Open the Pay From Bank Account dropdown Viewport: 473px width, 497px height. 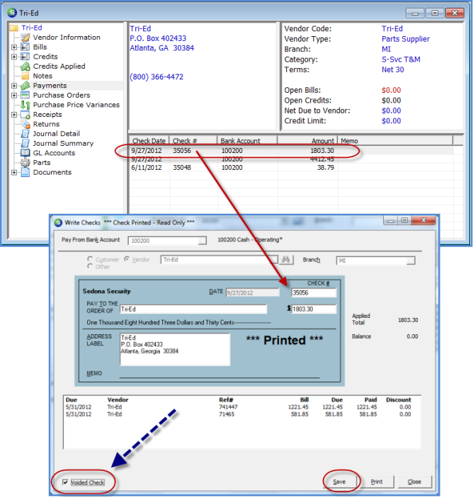[202, 241]
